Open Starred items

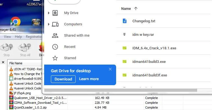(70, 58)
